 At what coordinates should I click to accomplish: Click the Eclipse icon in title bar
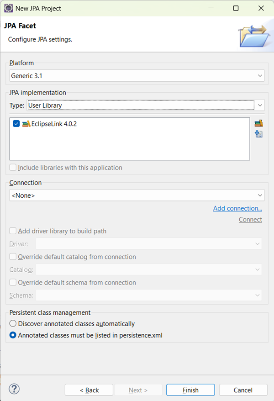click(x=9, y=8)
